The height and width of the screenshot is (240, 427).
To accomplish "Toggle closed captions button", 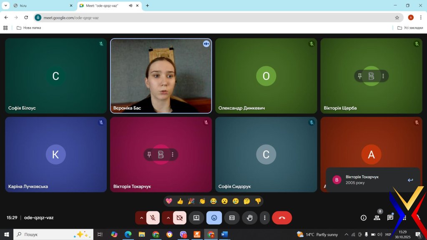I will [232, 217].
